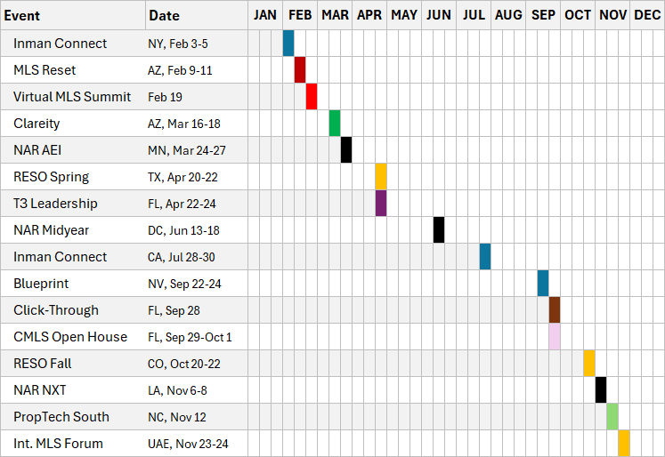Click the purple T3 Leadership timeline bar
665x457 pixels.
380,204
